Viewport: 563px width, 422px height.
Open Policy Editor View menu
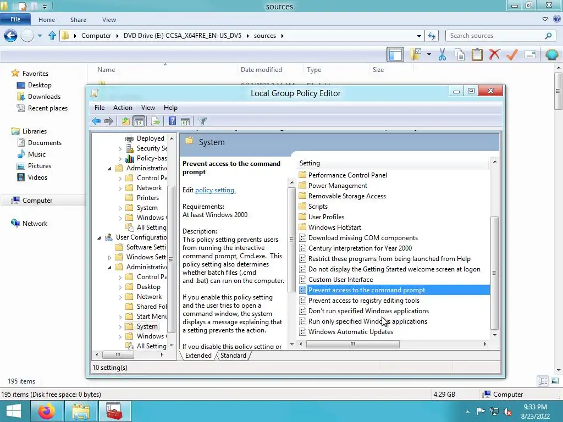coord(148,108)
